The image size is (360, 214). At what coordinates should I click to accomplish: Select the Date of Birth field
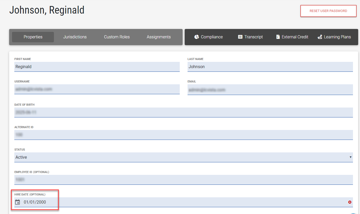coord(183,112)
